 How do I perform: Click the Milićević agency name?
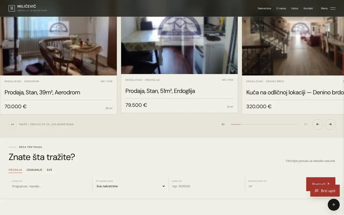pyautogui.click(x=27, y=6)
